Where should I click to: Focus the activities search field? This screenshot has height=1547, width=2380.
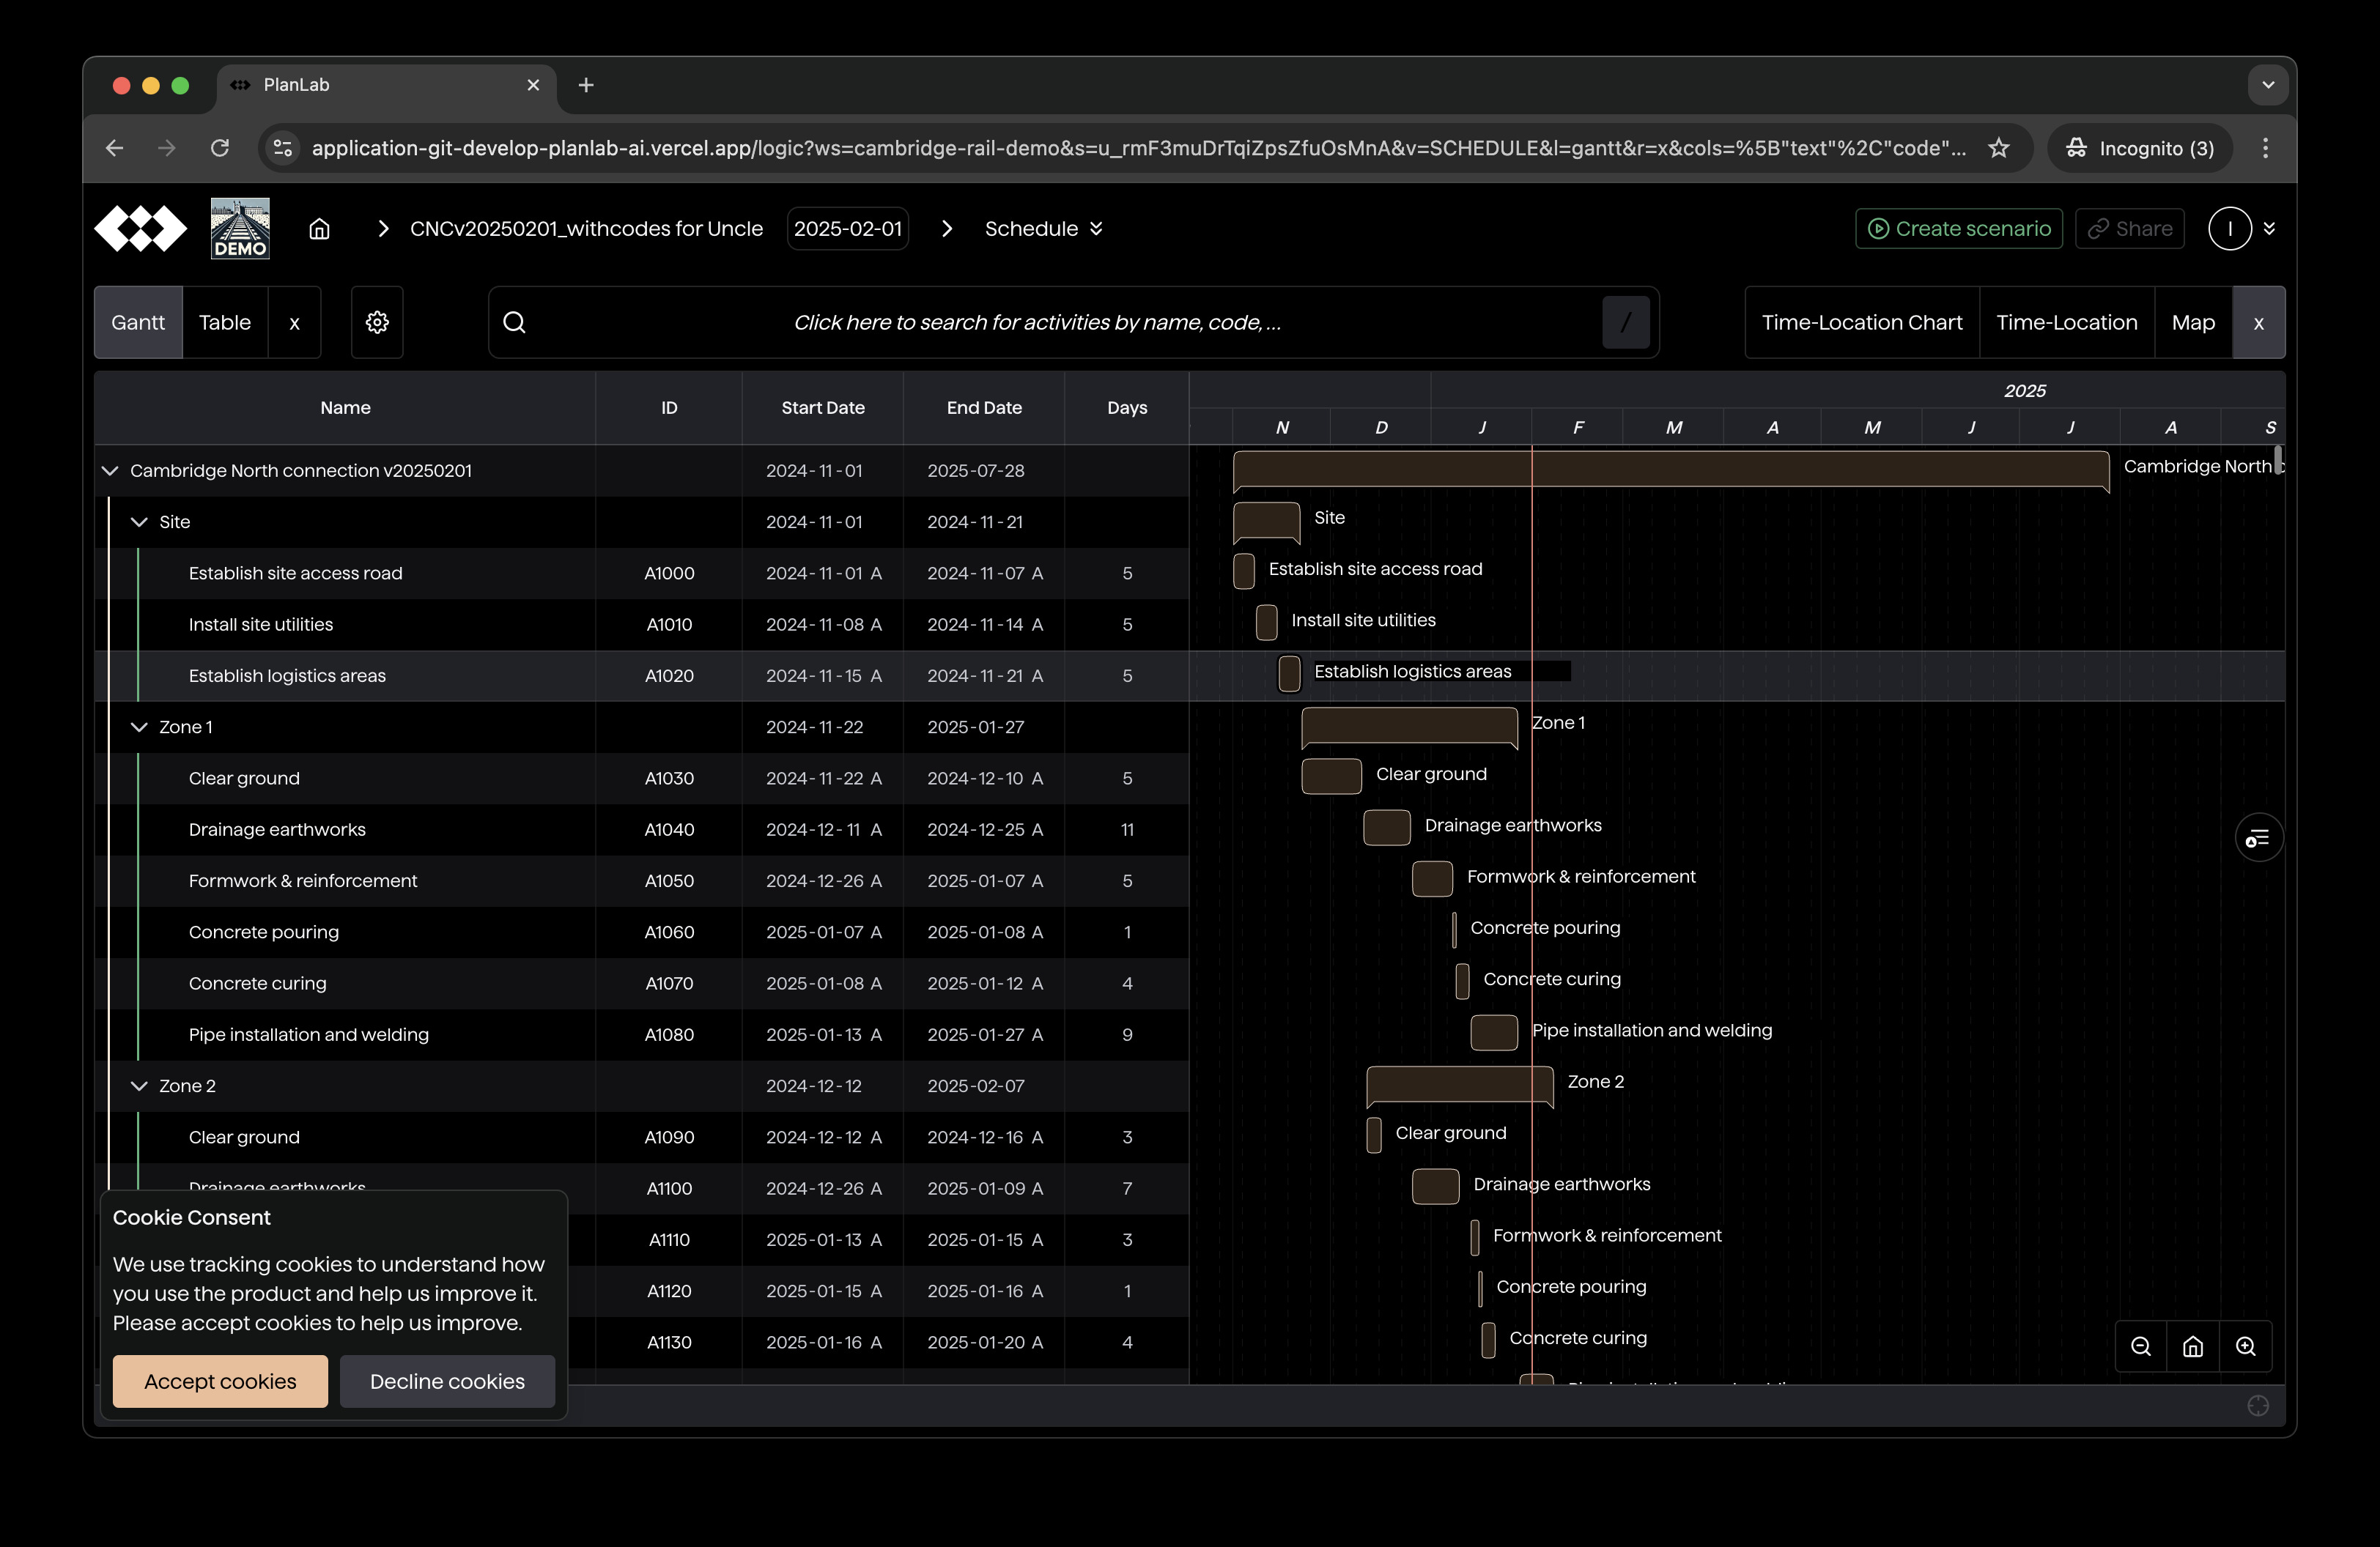pos(1036,322)
